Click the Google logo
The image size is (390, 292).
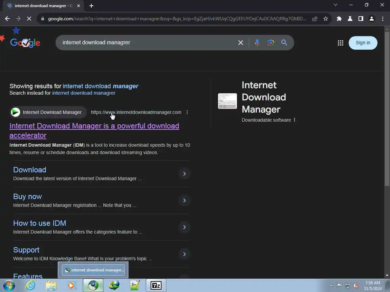pyautogui.click(x=25, y=43)
